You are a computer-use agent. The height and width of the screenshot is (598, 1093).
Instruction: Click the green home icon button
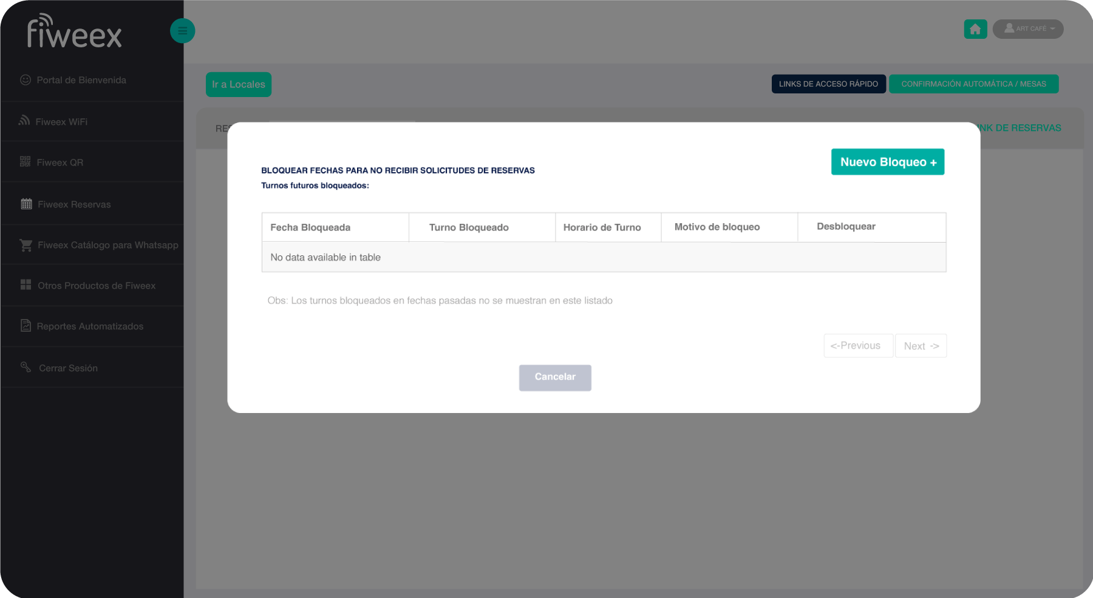[975, 29]
